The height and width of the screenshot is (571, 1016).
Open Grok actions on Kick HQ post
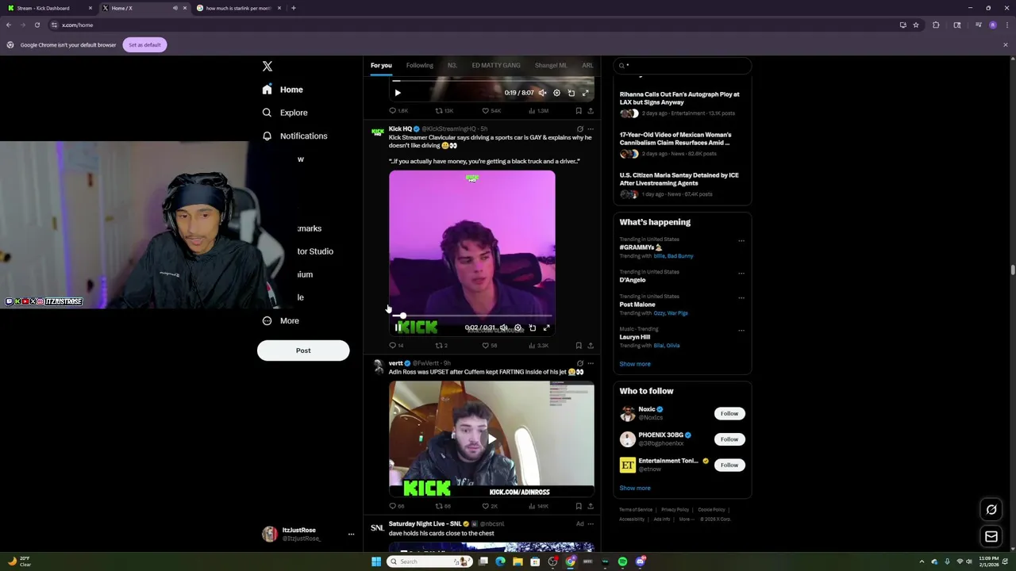coord(579,128)
